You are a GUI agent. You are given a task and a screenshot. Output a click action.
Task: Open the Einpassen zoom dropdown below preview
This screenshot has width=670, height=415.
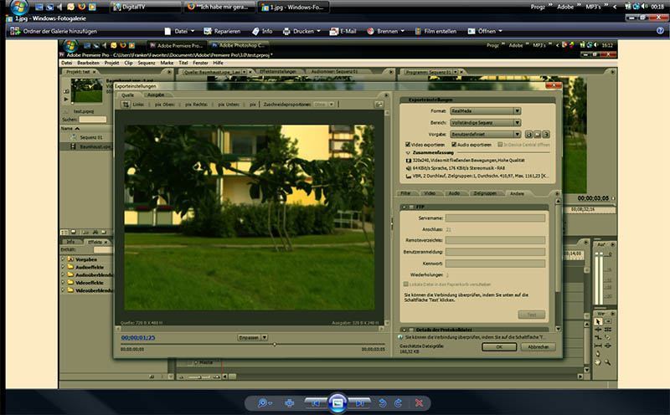(x=253, y=337)
